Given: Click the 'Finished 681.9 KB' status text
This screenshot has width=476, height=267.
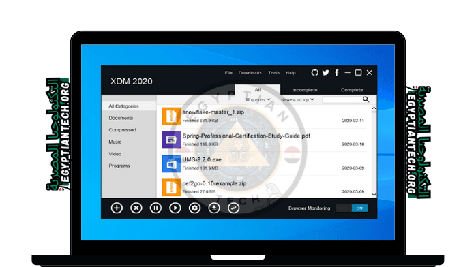Looking at the screenshot, I should 200,121.
